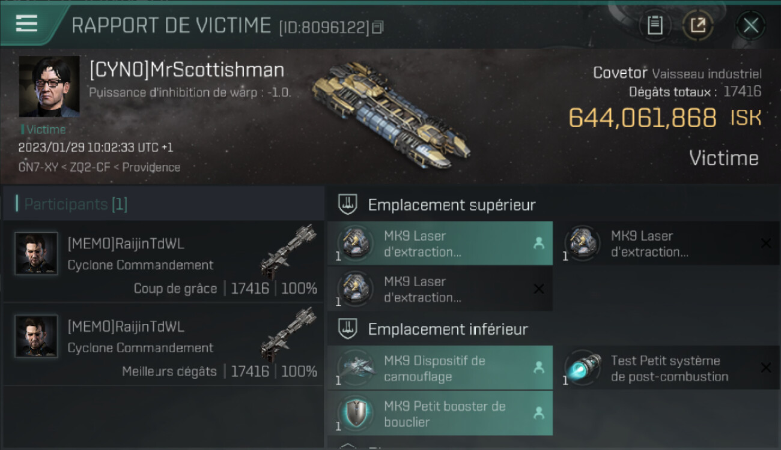Viewport: 781px width, 450px height.
Task: Open RaijinTdWL Coup de grâce entry
Action: coord(163,262)
